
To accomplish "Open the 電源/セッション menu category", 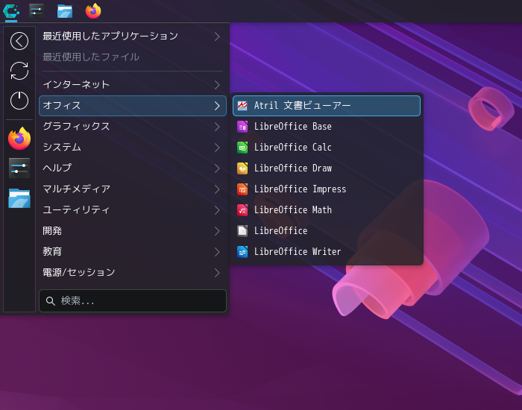I will tap(133, 273).
